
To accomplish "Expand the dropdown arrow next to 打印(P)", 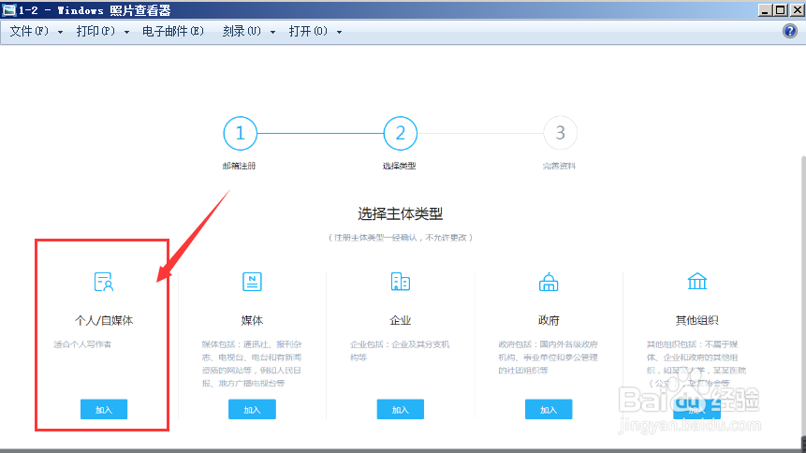I will [126, 32].
